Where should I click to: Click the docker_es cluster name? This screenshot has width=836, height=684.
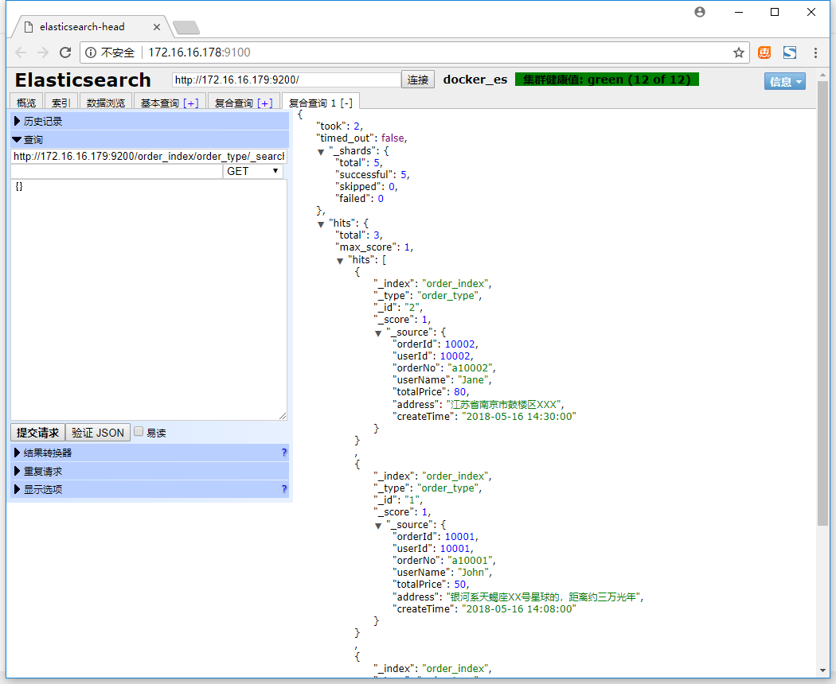(x=475, y=80)
